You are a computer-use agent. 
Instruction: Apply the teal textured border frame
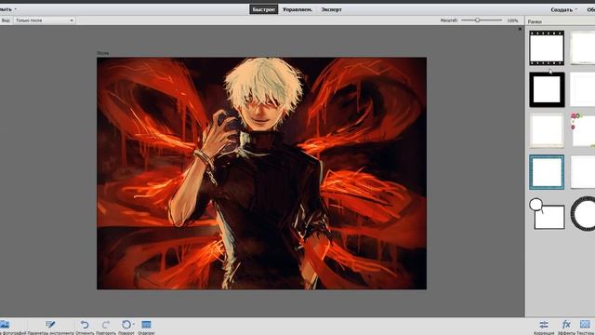pos(547,172)
